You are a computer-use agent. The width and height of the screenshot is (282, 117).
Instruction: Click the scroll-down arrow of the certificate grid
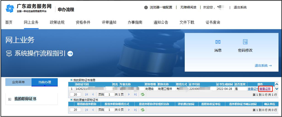point(277,89)
